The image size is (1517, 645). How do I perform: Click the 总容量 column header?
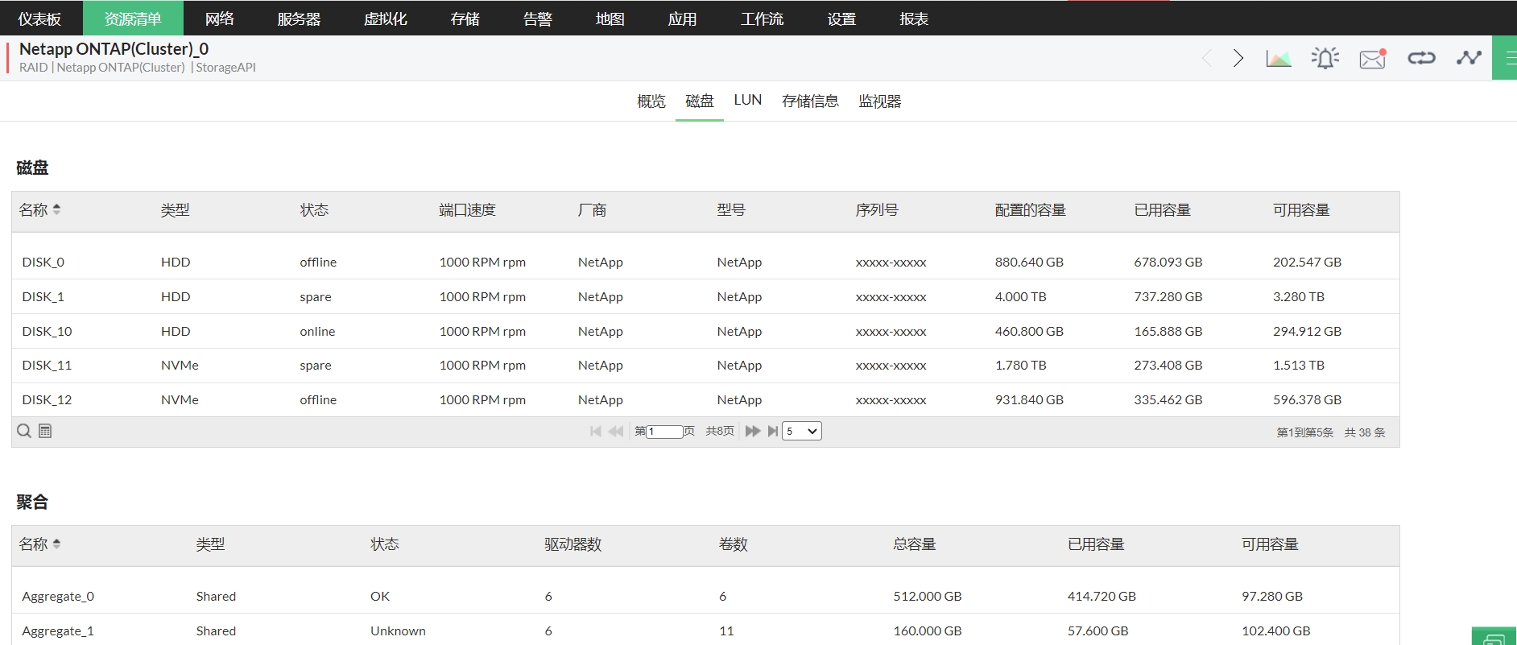pos(915,544)
